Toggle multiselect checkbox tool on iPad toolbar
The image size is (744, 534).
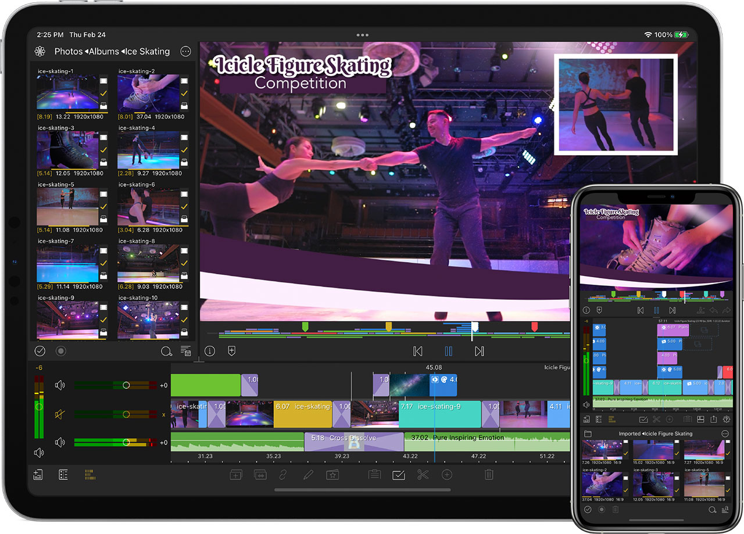(x=398, y=475)
